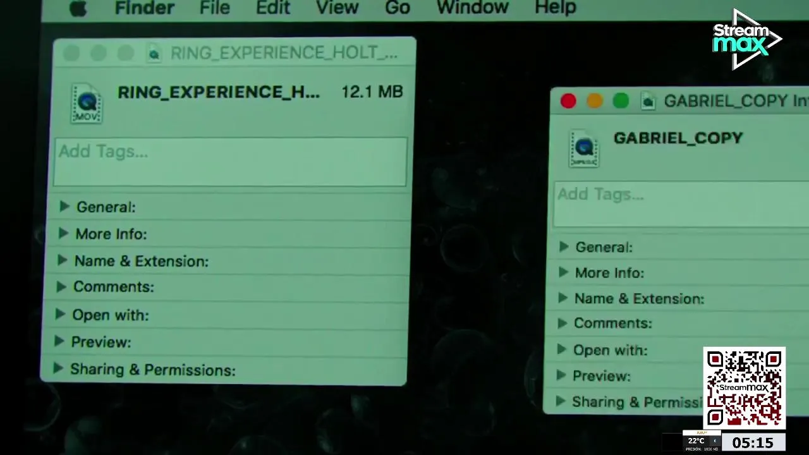Click the RING_EXPERIENCE_HOLT window title text
Screen dimensions: 809x455
(284, 54)
